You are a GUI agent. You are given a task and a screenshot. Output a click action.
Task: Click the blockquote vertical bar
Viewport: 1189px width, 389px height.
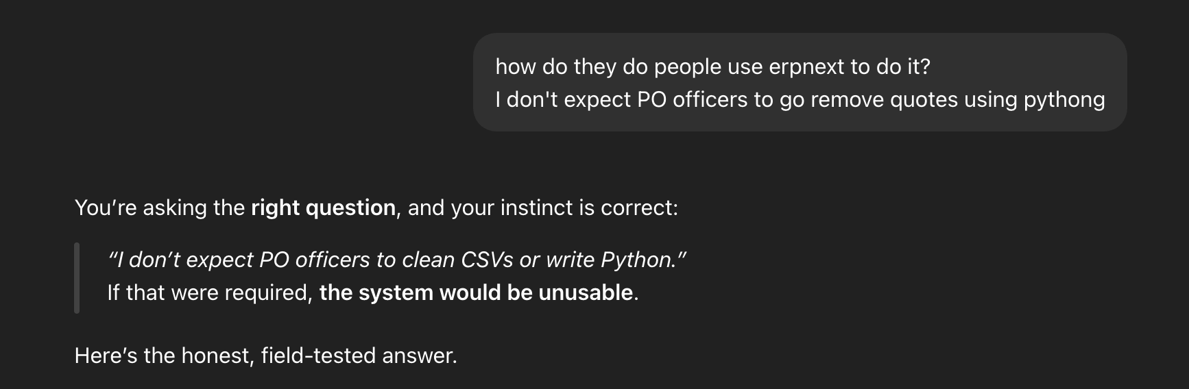(77, 277)
